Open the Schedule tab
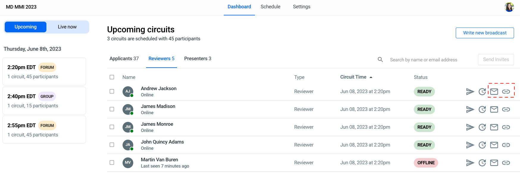The width and height of the screenshot is (520, 180). click(270, 7)
